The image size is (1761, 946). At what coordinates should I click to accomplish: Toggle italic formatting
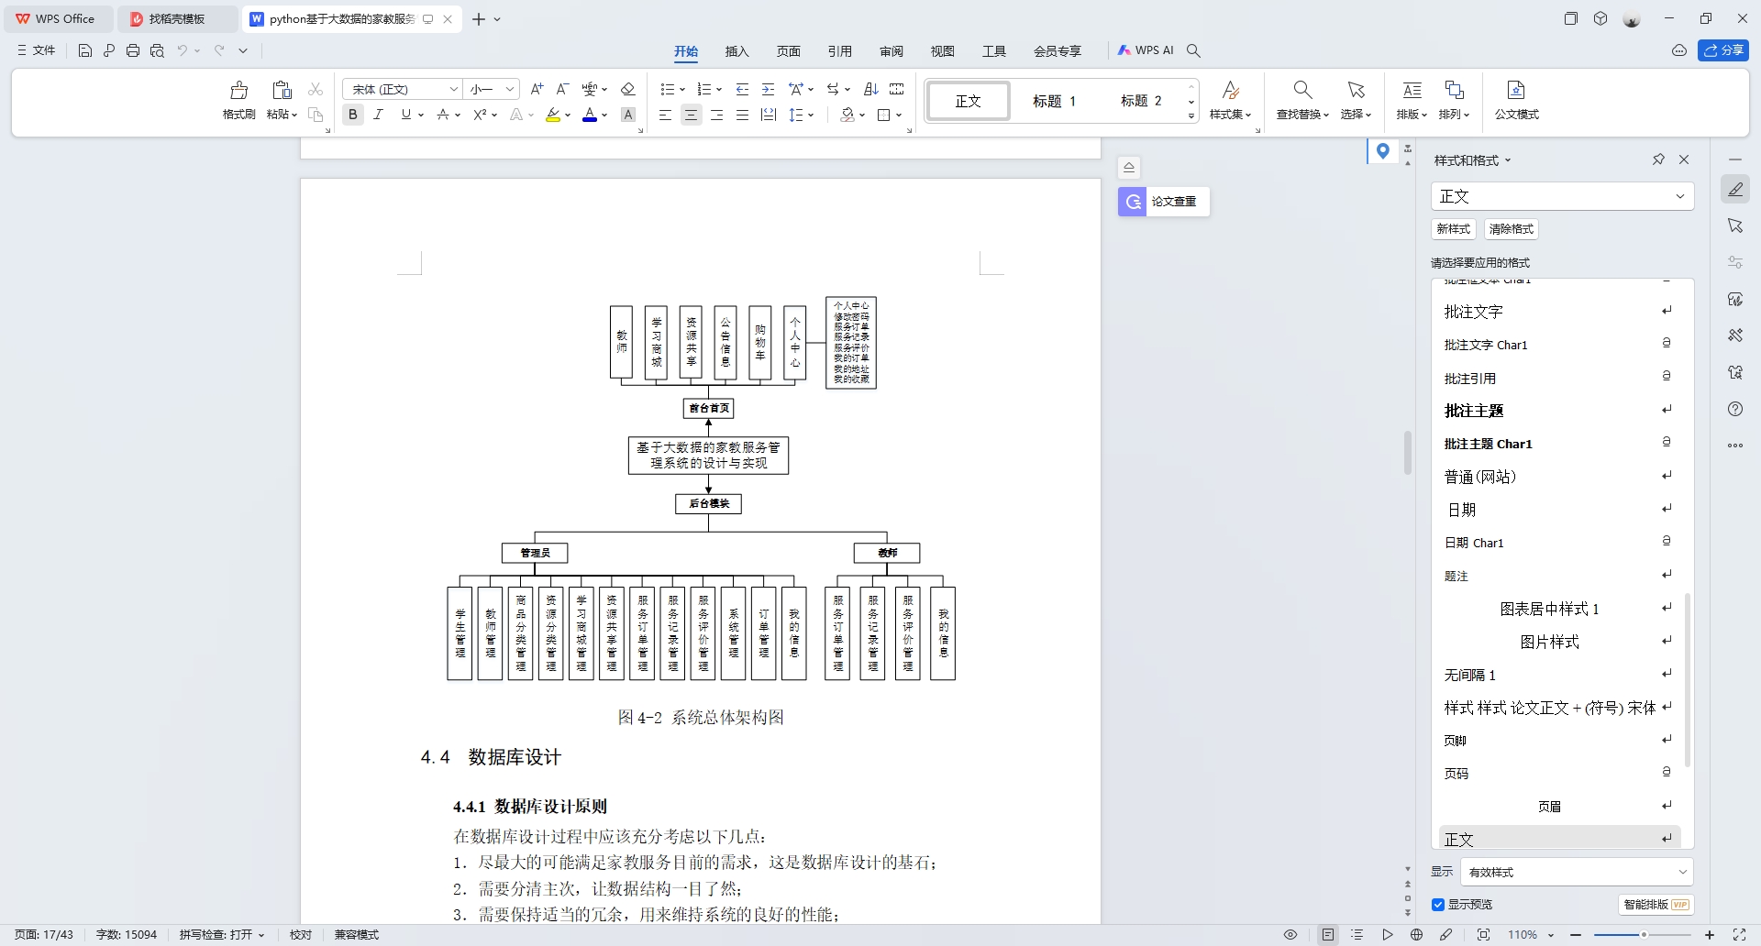pyautogui.click(x=378, y=115)
